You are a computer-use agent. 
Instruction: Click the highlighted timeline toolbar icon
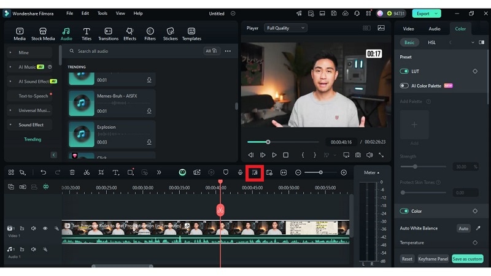[x=255, y=172]
